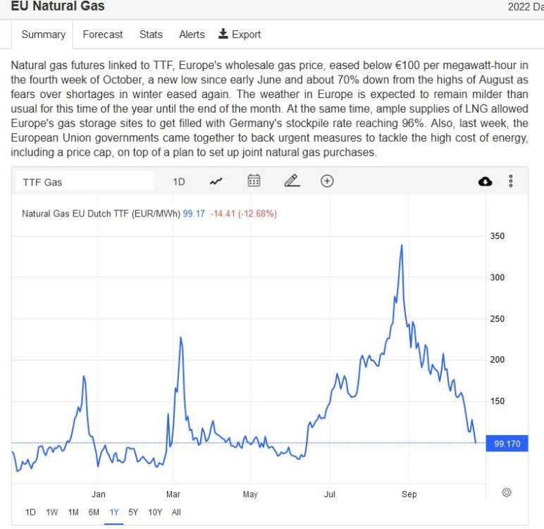Click the plus compare indicator icon
The height and width of the screenshot is (529, 544).
tap(327, 181)
